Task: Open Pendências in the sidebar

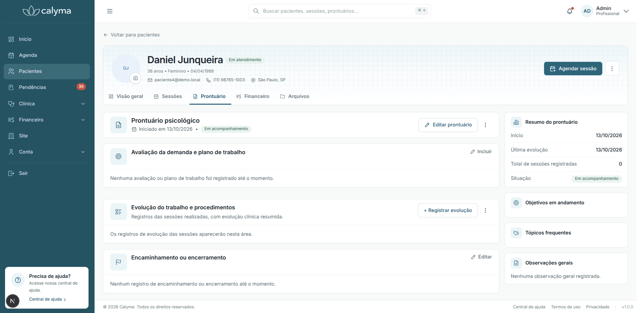Action: point(47,87)
